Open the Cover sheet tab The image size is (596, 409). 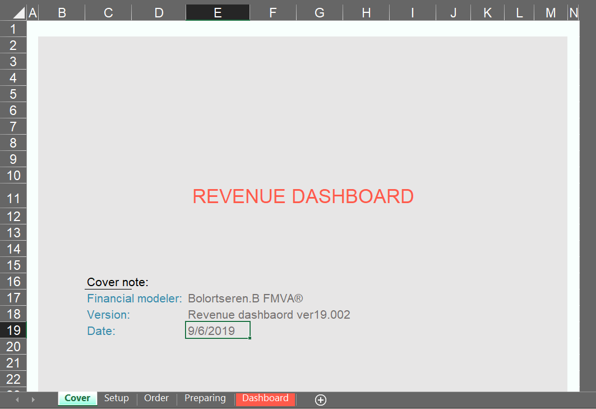[77, 398]
